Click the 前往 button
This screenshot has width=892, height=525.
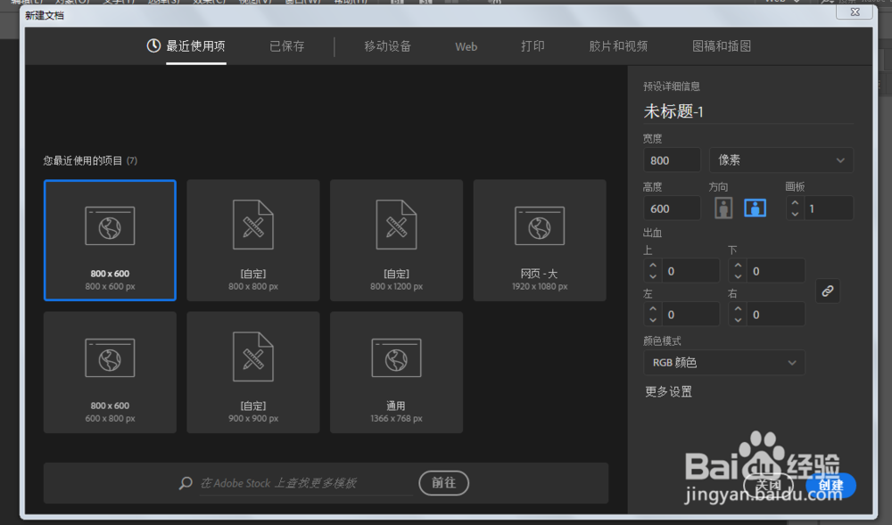pyautogui.click(x=443, y=482)
